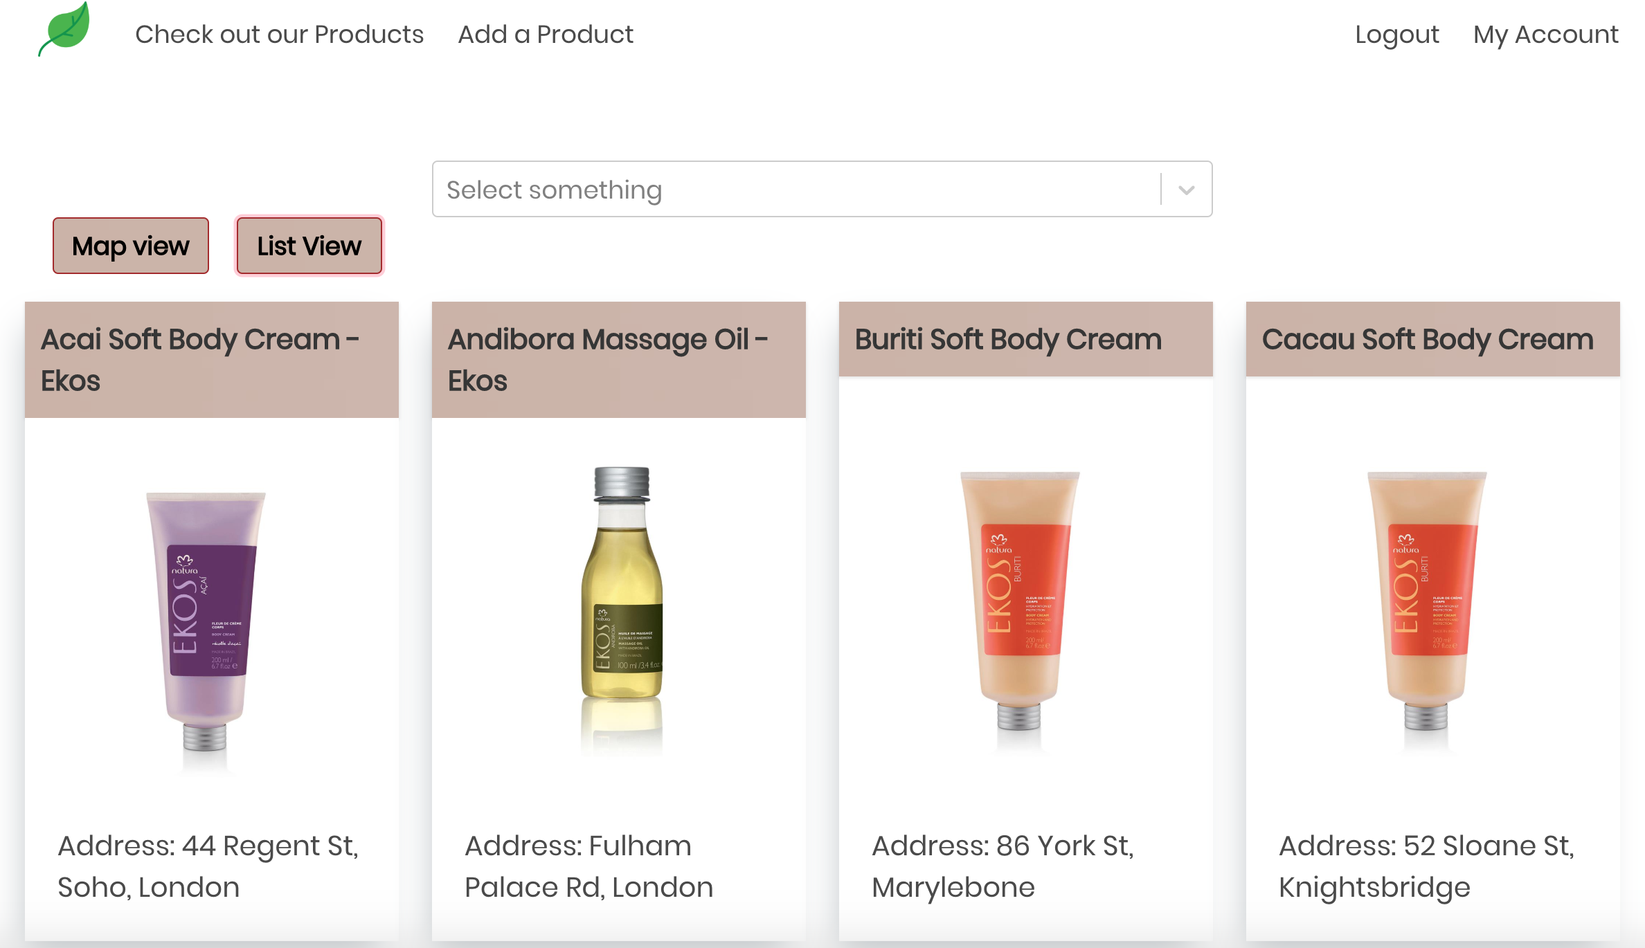The image size is (1645, 948).
Task: Select the 'Buriti Soft Body Cream' card header
Action: click(x=1008, y=339)
